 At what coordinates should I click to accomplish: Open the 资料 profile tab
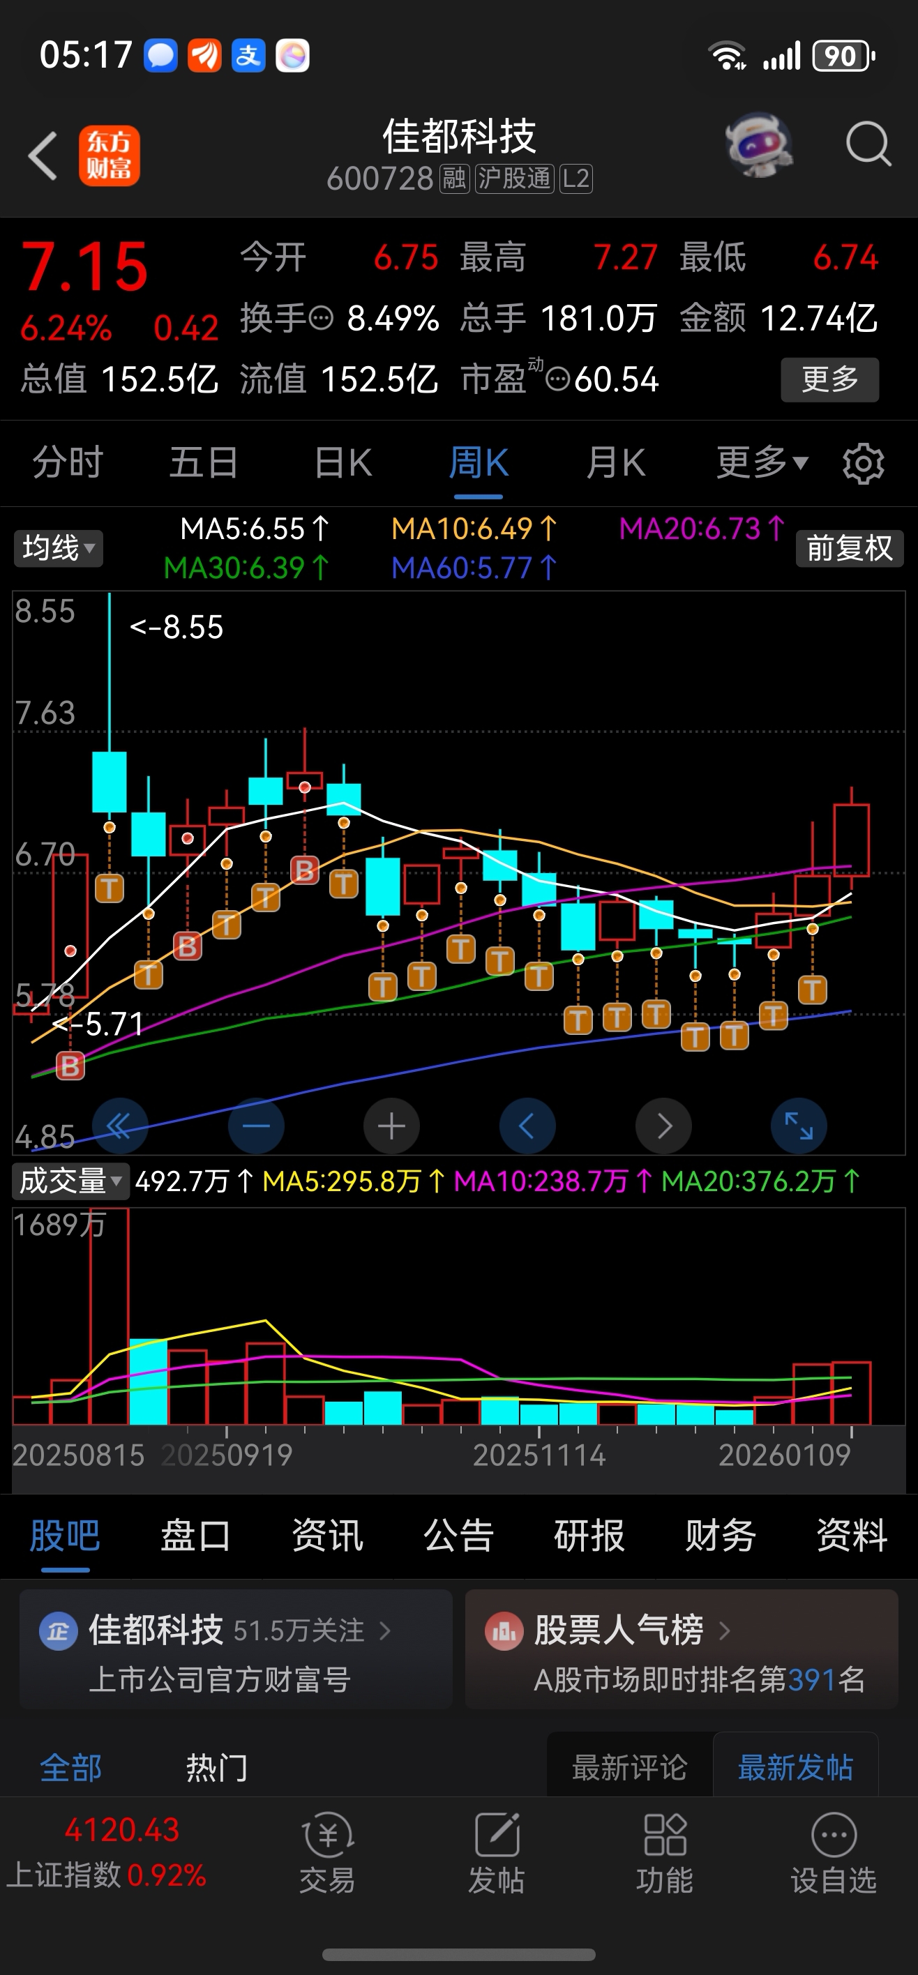pyautogui.click(x=852, y=1536)
